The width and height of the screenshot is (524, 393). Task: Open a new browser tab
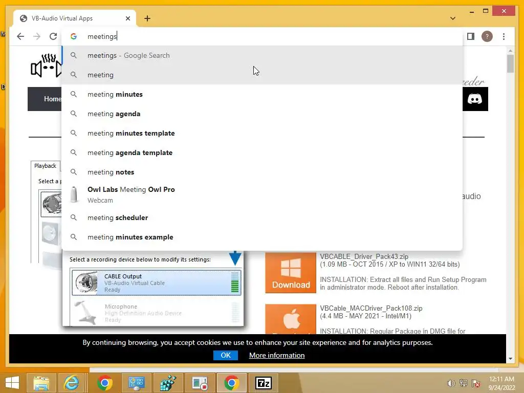coord(147,18)
